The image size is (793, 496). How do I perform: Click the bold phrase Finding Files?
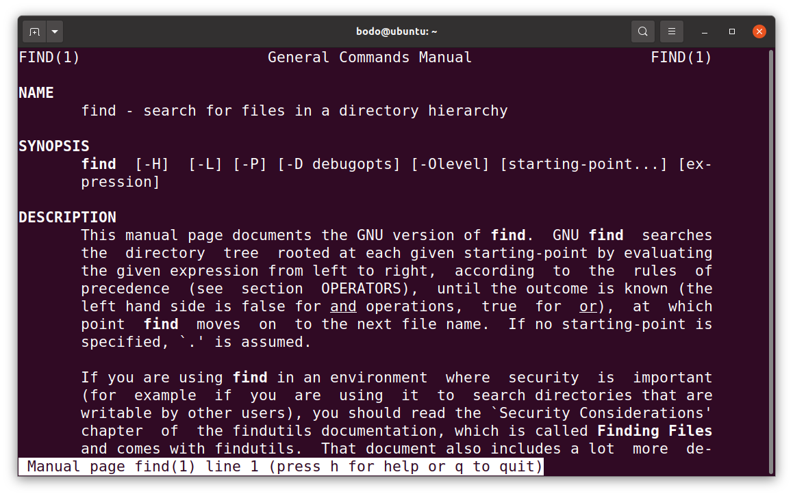(654, 430)
